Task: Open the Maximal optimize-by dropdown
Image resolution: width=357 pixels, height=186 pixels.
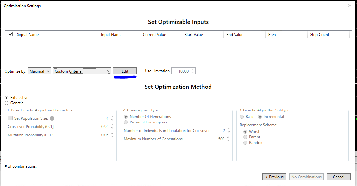Action: [40, 71]
